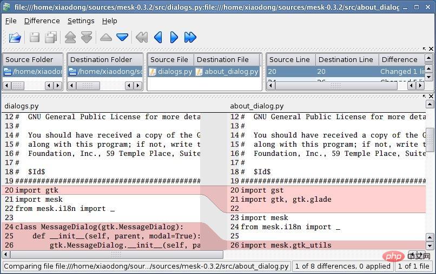Screen dimensions: 436x274
Task: Click the up-arrow button above the difference list scrollbar
Action: [x=429, y=58]
